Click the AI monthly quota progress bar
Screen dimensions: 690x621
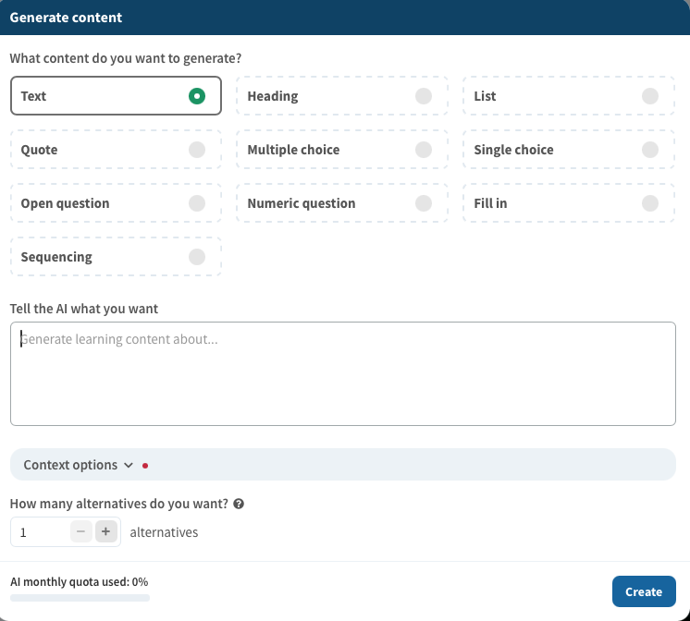click(80, 598)
